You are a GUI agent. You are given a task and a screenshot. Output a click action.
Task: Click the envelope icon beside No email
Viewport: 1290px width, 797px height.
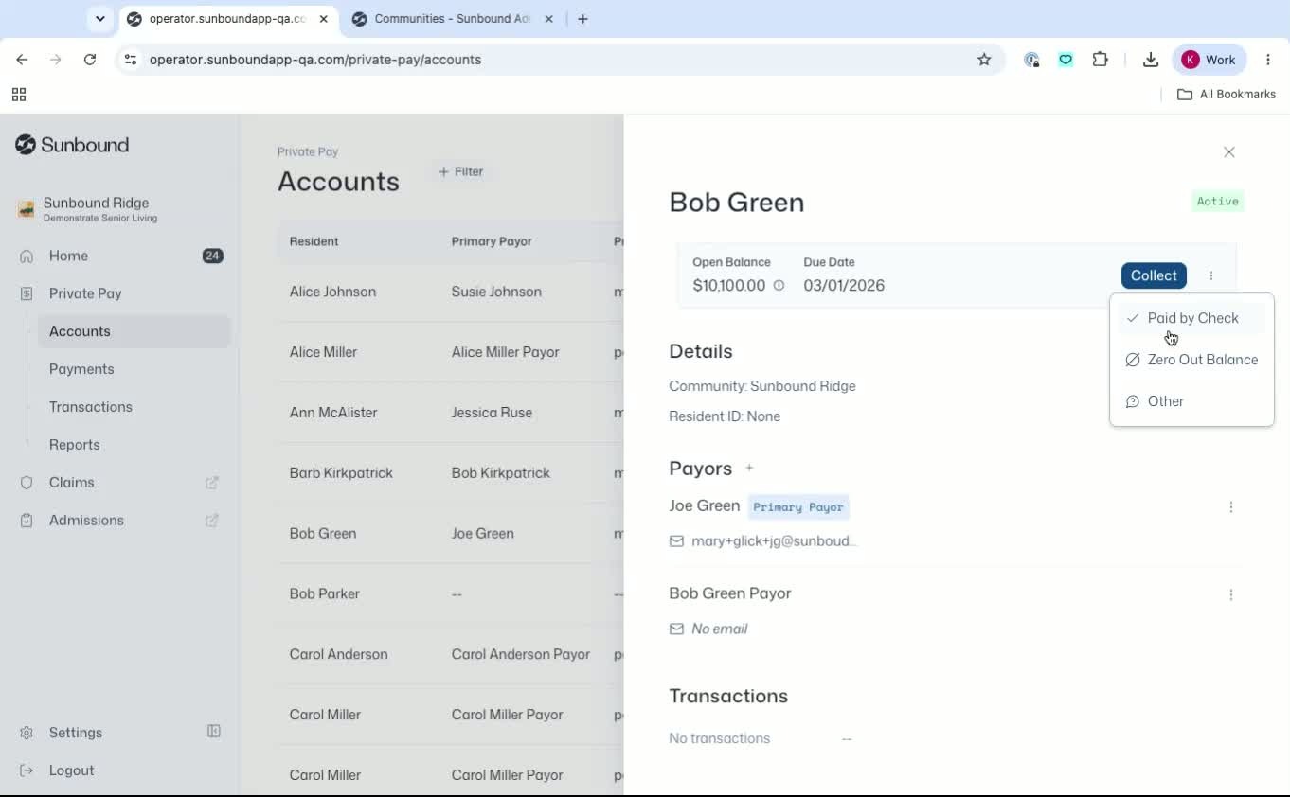pyautogui.click(x=676, y=629)
